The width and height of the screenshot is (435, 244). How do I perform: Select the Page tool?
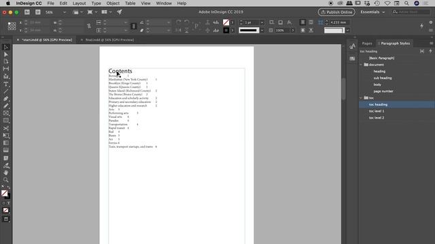pos(6,62)
